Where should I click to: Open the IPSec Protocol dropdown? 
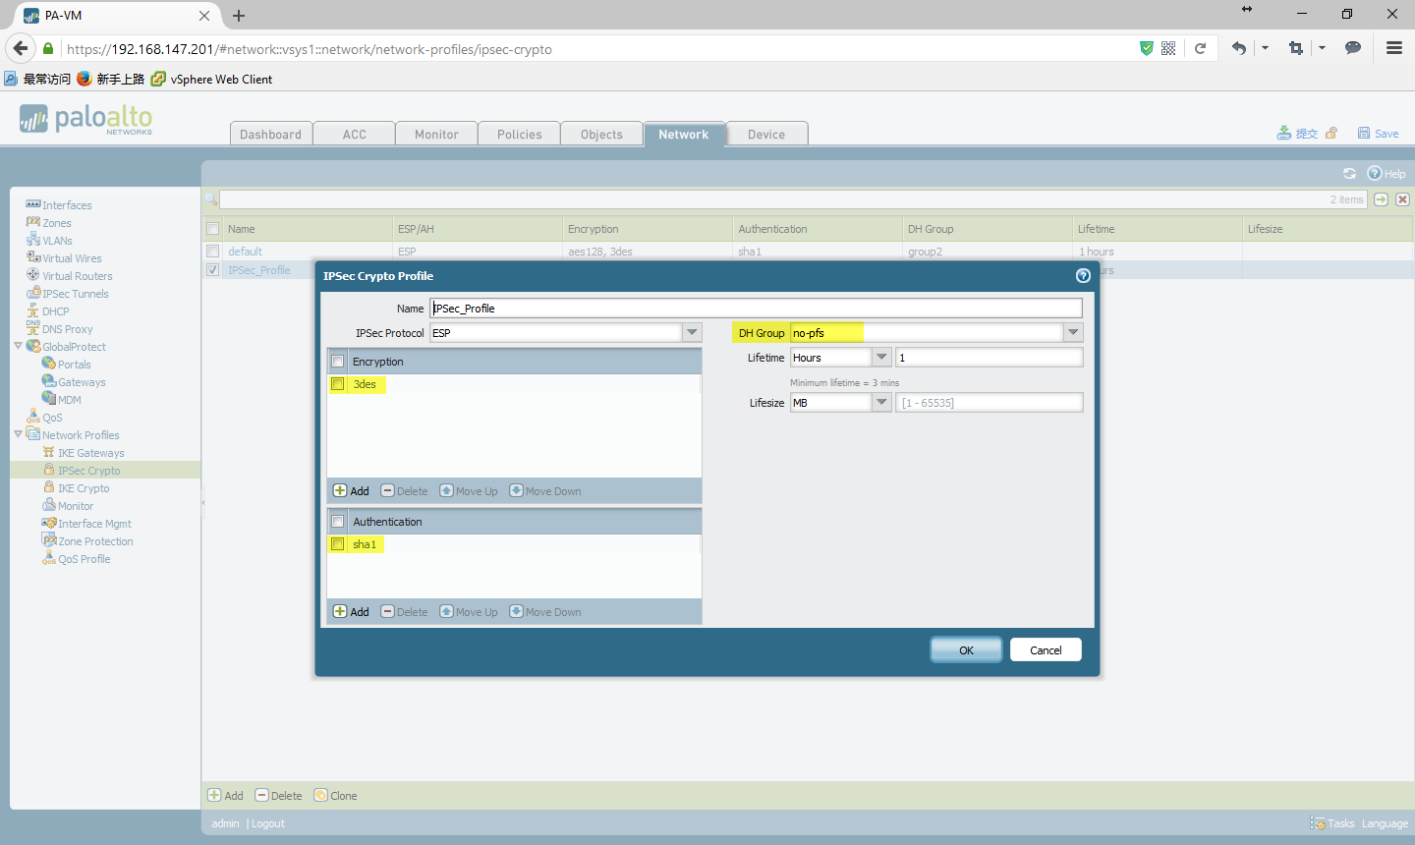[693, 333]
